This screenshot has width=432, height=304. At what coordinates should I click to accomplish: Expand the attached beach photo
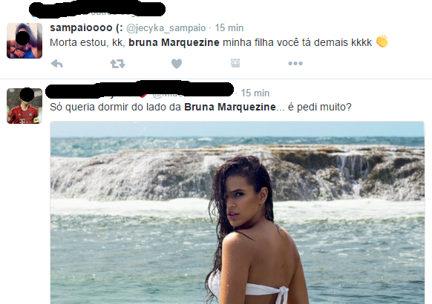click(238, 212)
